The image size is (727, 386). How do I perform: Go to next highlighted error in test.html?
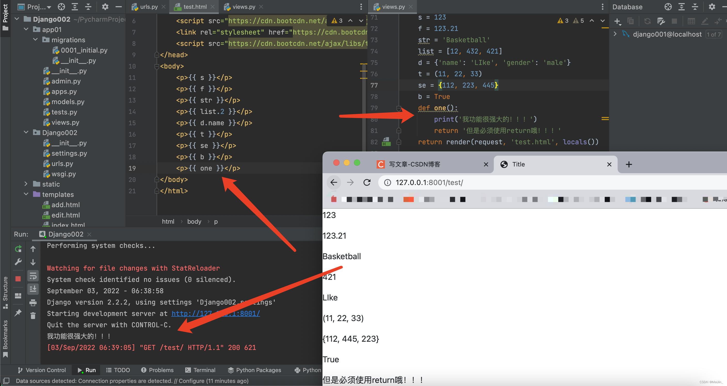[361, 21]
